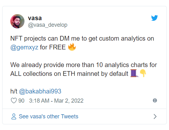
Task: Click the thread spool emoji
Action: pyautogui.click(x=134, y=73)
